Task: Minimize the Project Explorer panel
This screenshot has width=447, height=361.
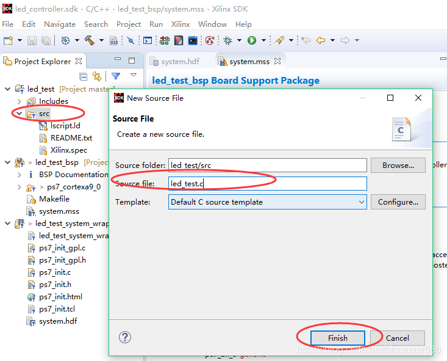Action: [x=118, y=59]
